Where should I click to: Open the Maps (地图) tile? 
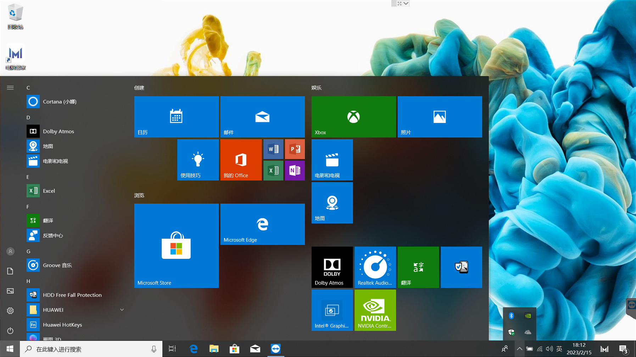[332, 203]
